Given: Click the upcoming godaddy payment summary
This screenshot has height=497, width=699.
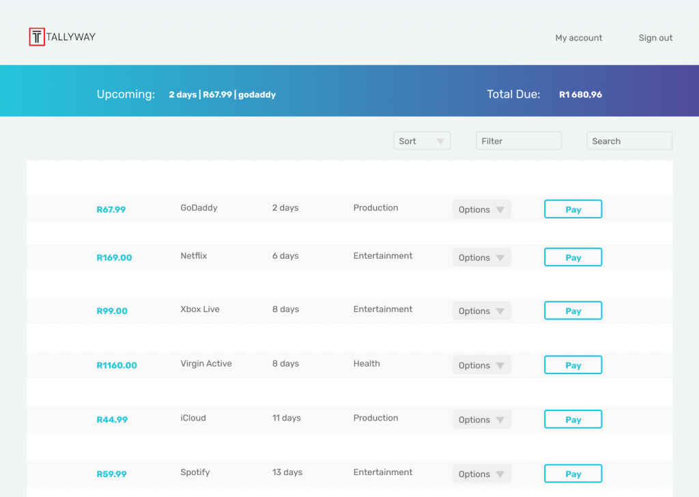Looking at the screenshot, I should [222, 95].
